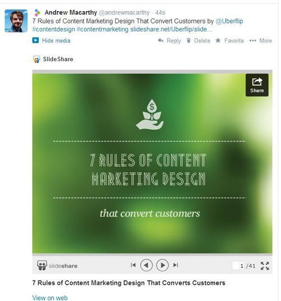Open the @Uberflip mention link

point(229,21)
